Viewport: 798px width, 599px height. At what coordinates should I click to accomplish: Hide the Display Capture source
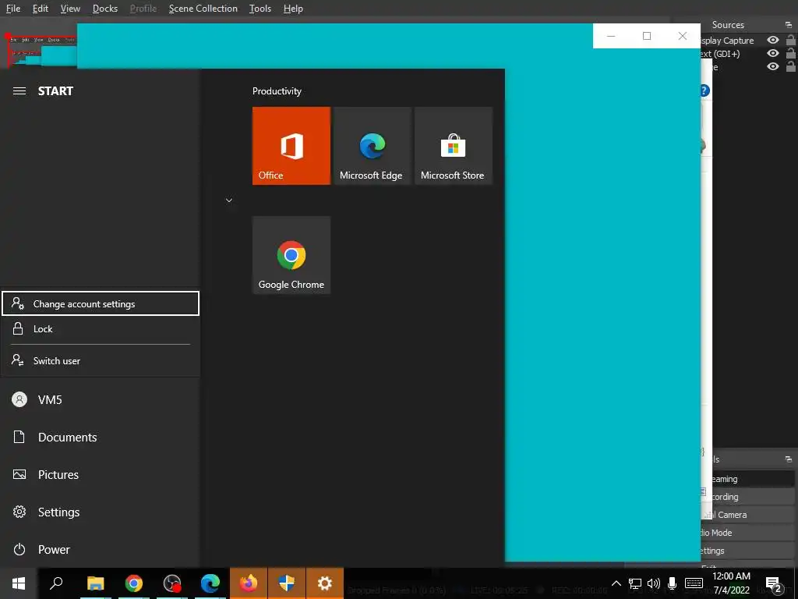(772, 41)
